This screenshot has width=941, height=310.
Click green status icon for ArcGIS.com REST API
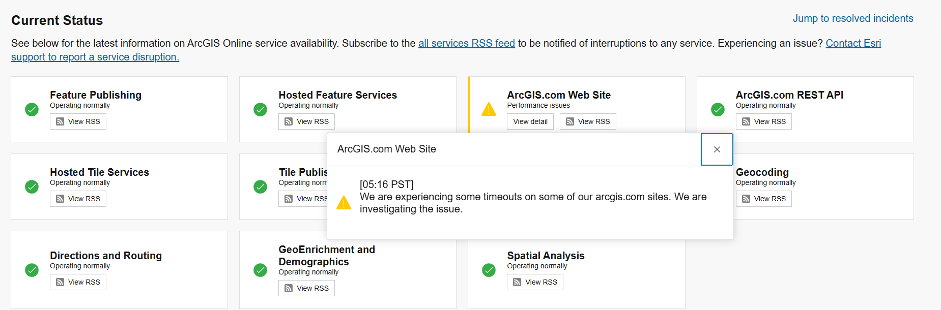click(718, 109)
